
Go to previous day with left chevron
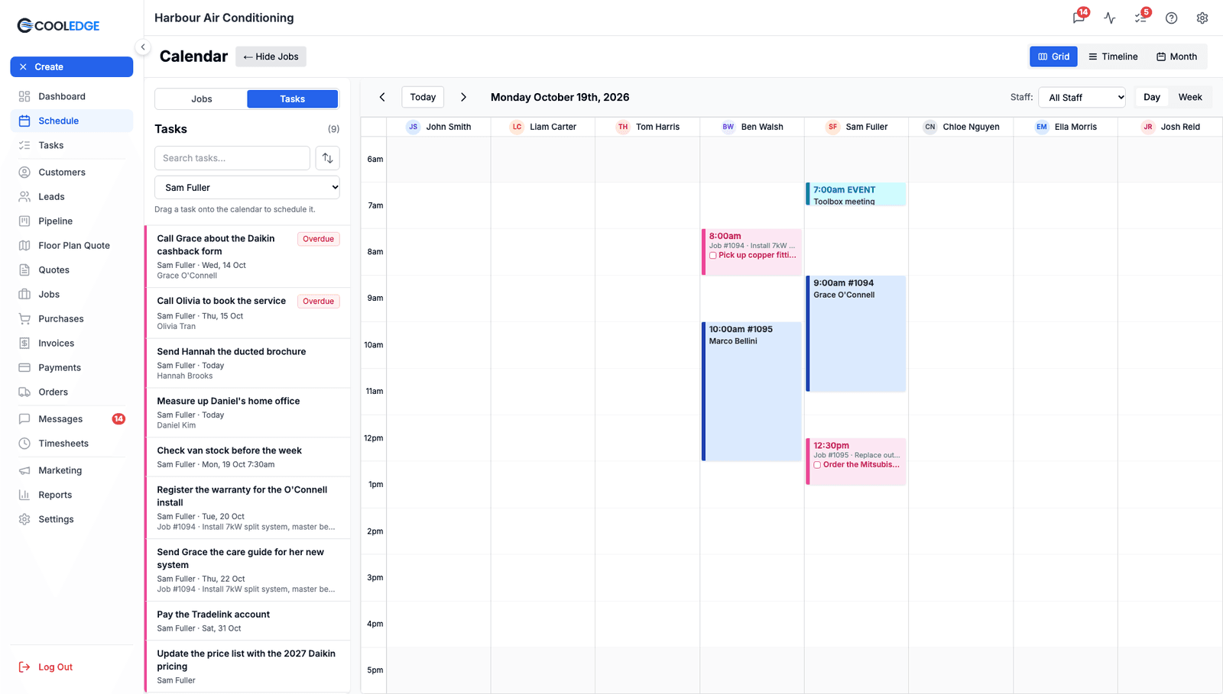(382, 97)
